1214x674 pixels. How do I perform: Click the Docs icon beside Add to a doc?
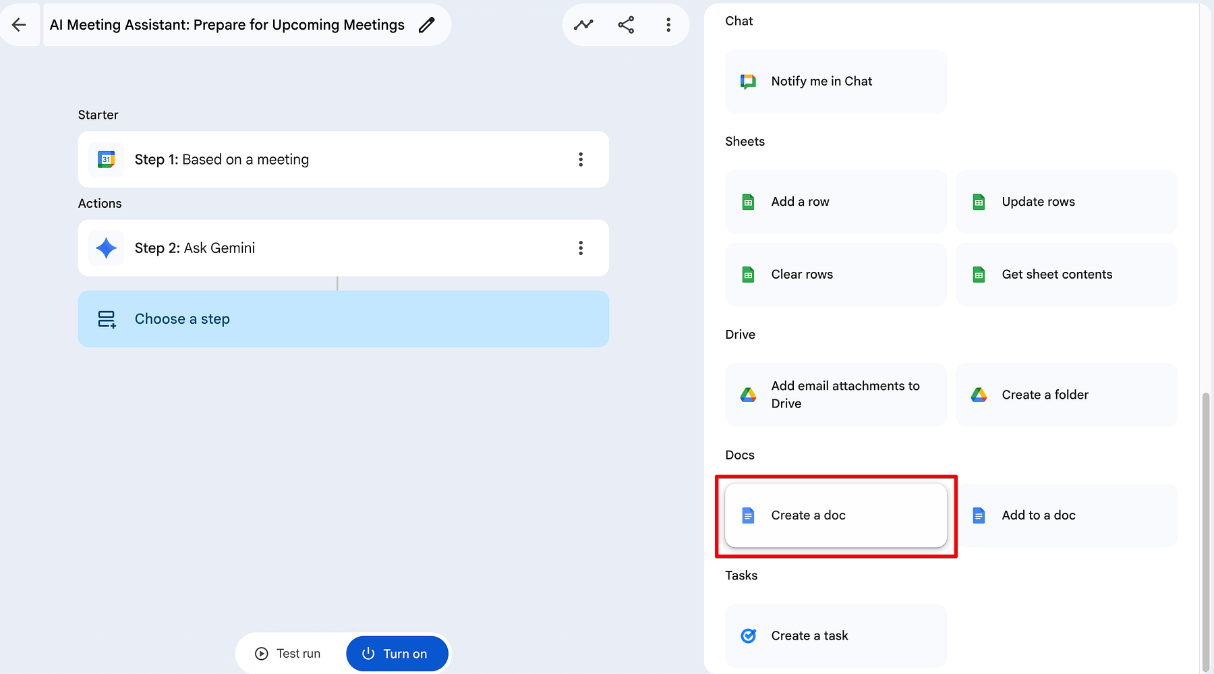tap(979, 515)
